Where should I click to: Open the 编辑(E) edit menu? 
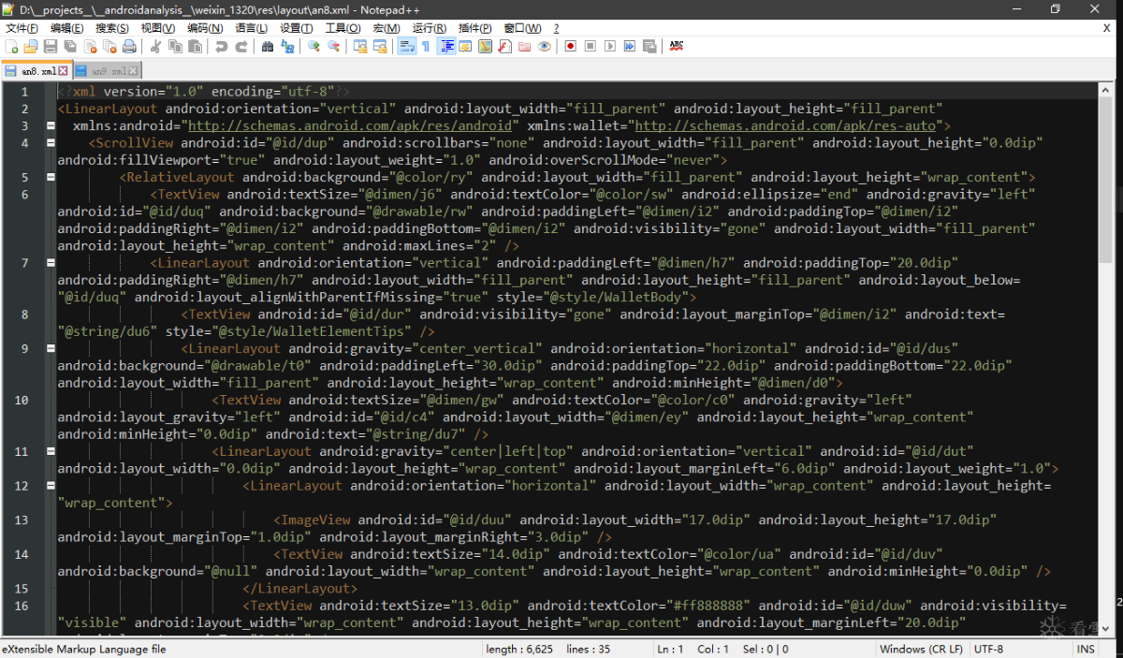66,28
